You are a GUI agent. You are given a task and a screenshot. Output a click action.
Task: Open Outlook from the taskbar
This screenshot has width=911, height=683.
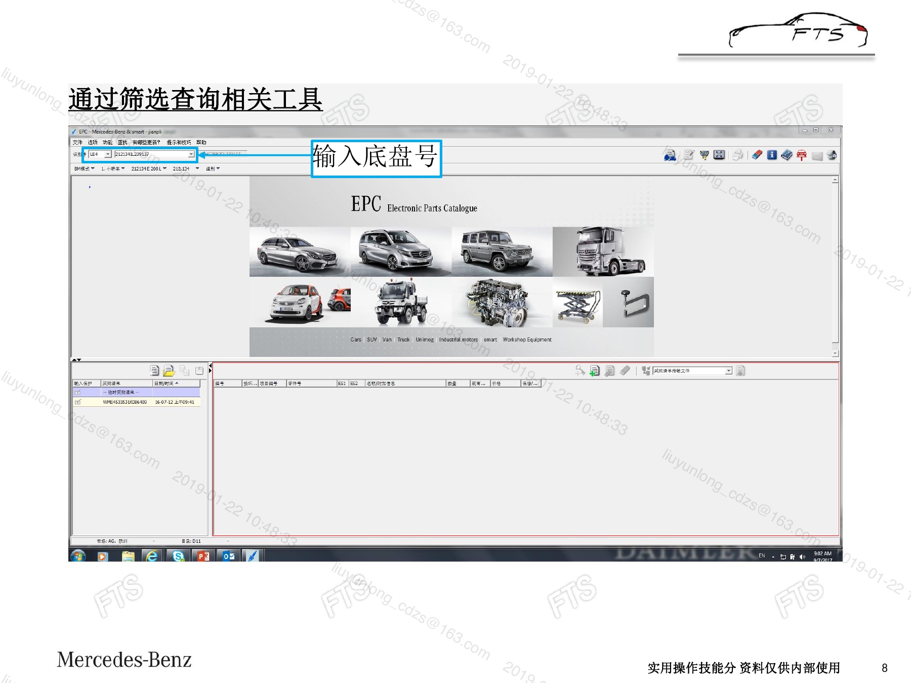point(229,556)
